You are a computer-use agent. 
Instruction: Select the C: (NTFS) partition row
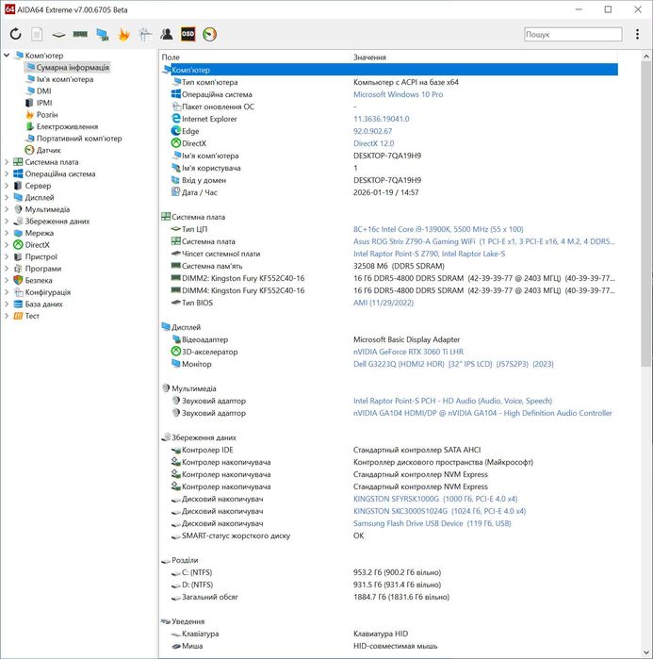click(x=389, y=572)
